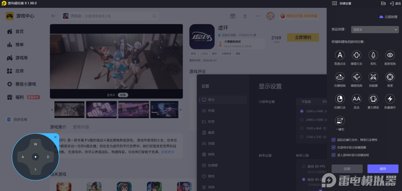Close the WASD keypad overlay
The image size is (402, 191).
pyautogui.click(x=56, y=137)
